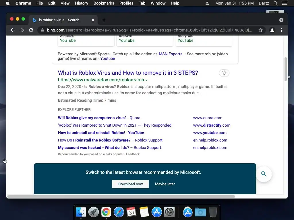Go back with the browser back arrow
The image size is (294, 220).
[13, 30]
